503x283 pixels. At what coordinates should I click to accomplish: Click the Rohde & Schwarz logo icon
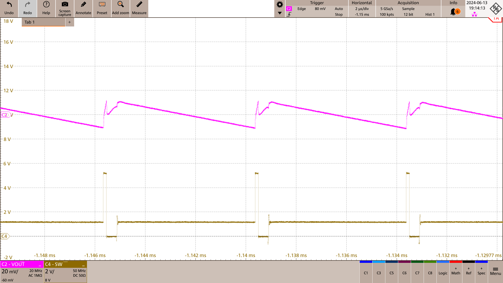point(496,8)
